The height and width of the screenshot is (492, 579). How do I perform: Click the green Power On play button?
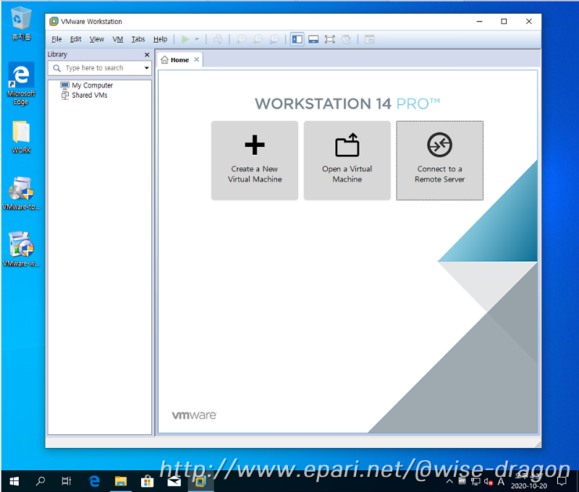point(185,39)
